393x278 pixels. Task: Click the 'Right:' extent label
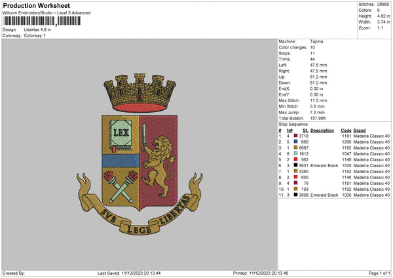click(x=284, y=71)
